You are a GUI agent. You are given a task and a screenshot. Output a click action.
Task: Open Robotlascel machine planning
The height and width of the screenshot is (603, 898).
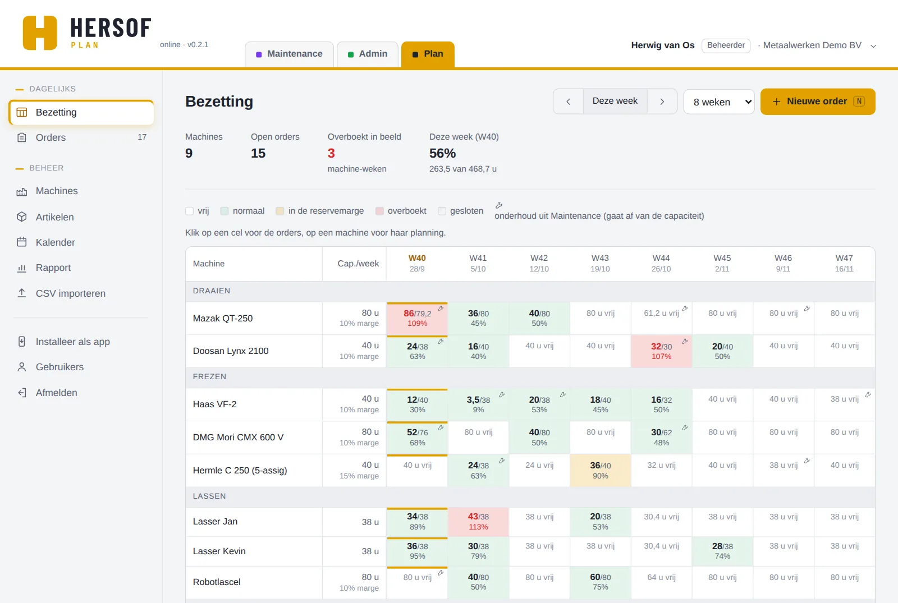pyautogui.click(x=217, y=582)
